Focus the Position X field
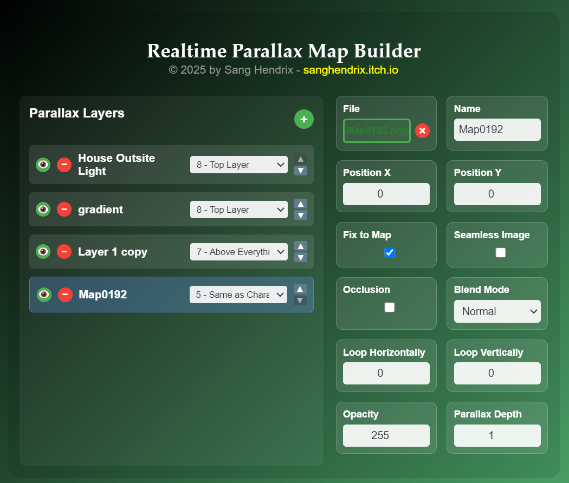This screenshot has height=483, width=569. tap(386, 194)
